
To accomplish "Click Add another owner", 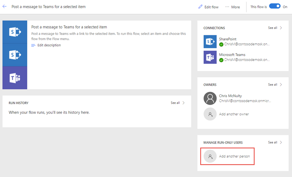I will 234,114.
